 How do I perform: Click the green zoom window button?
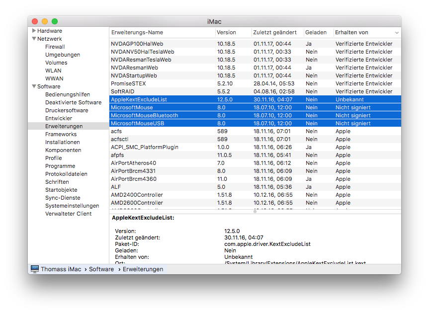point(55,21)
